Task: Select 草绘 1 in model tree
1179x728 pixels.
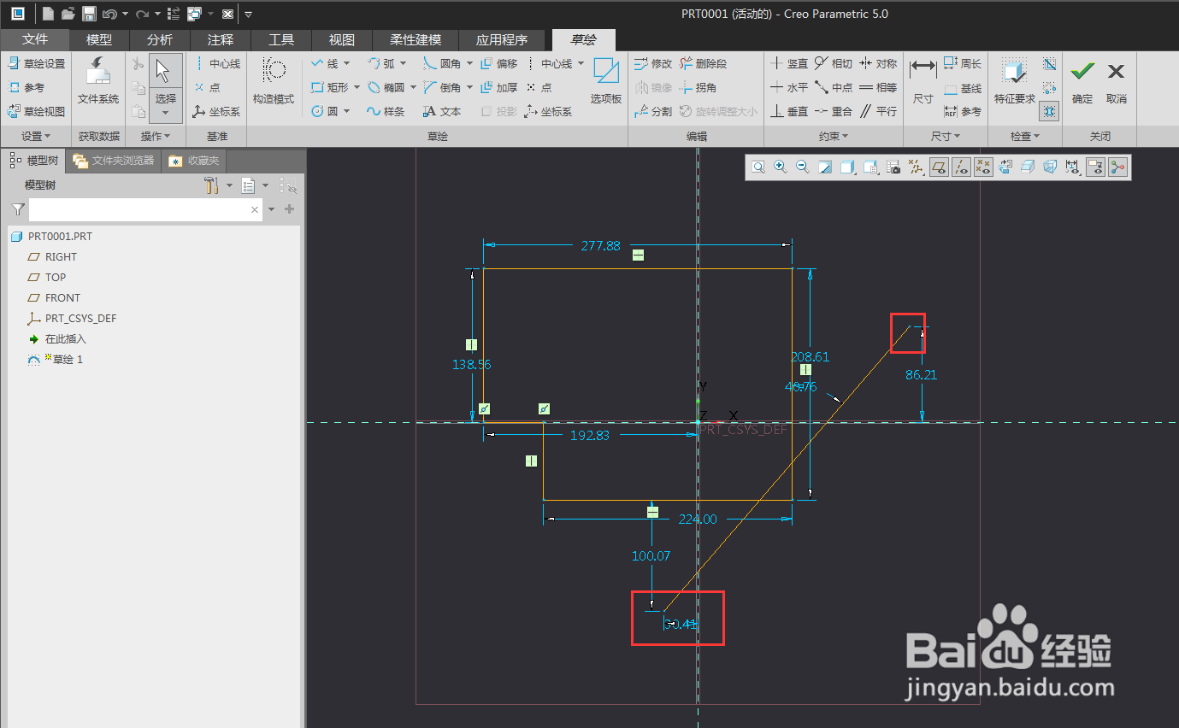Action: coord(68,359)
